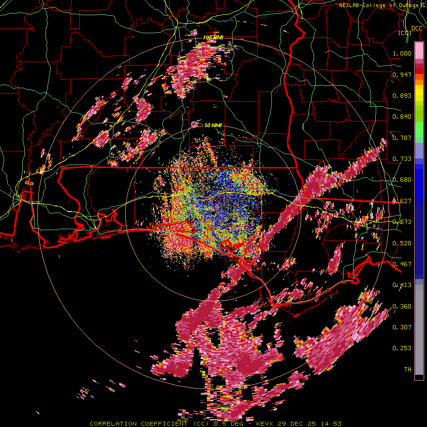Click the black radar site dot at center
427x427 pixels.
coord(213,213)
